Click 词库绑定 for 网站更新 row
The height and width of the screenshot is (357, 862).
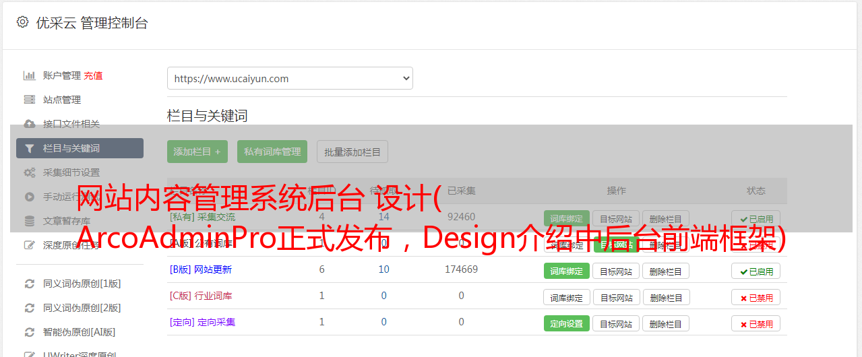pos(566,271)
